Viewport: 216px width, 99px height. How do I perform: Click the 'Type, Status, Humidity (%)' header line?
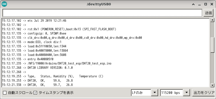point(53,76)
